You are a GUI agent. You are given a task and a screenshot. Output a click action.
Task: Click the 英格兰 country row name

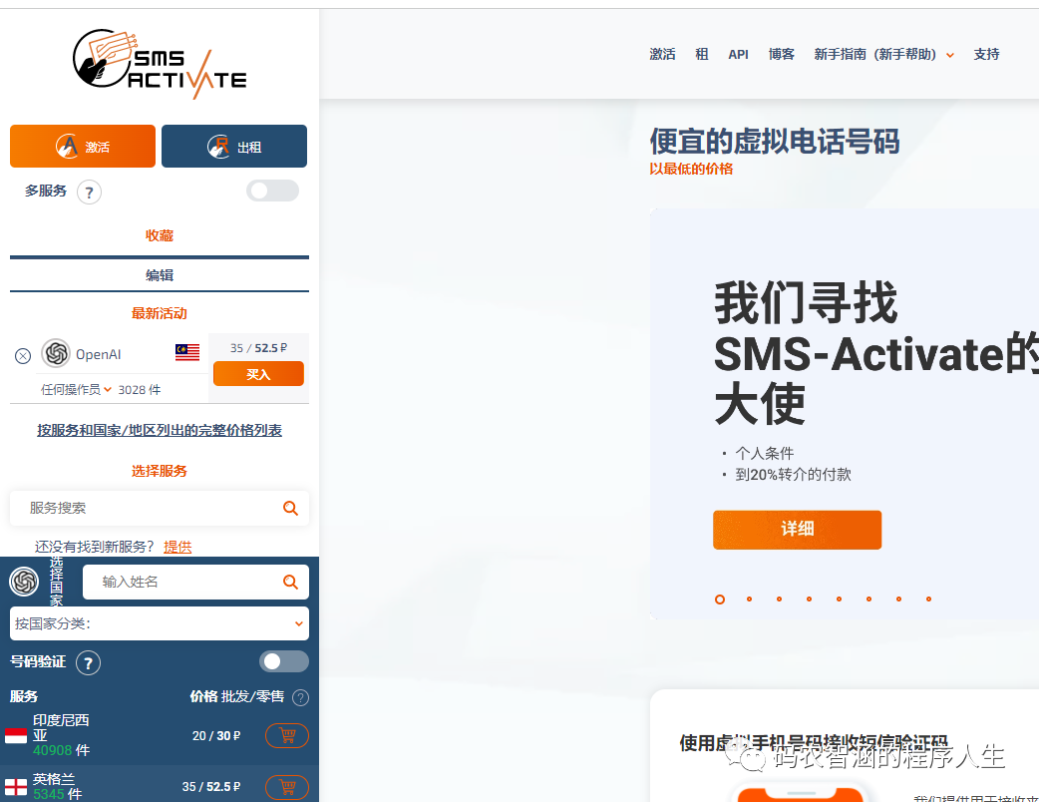click(54, 779)
